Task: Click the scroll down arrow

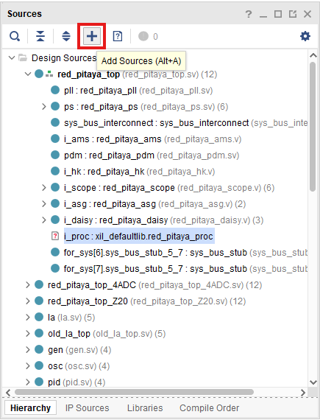Action: pos(313,382)
